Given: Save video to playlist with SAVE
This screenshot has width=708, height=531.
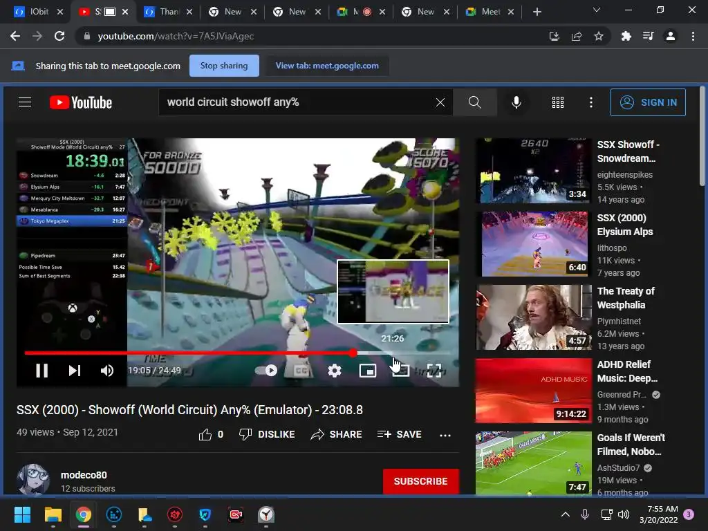Looking at the screenshot, I should tap(400, 434).
